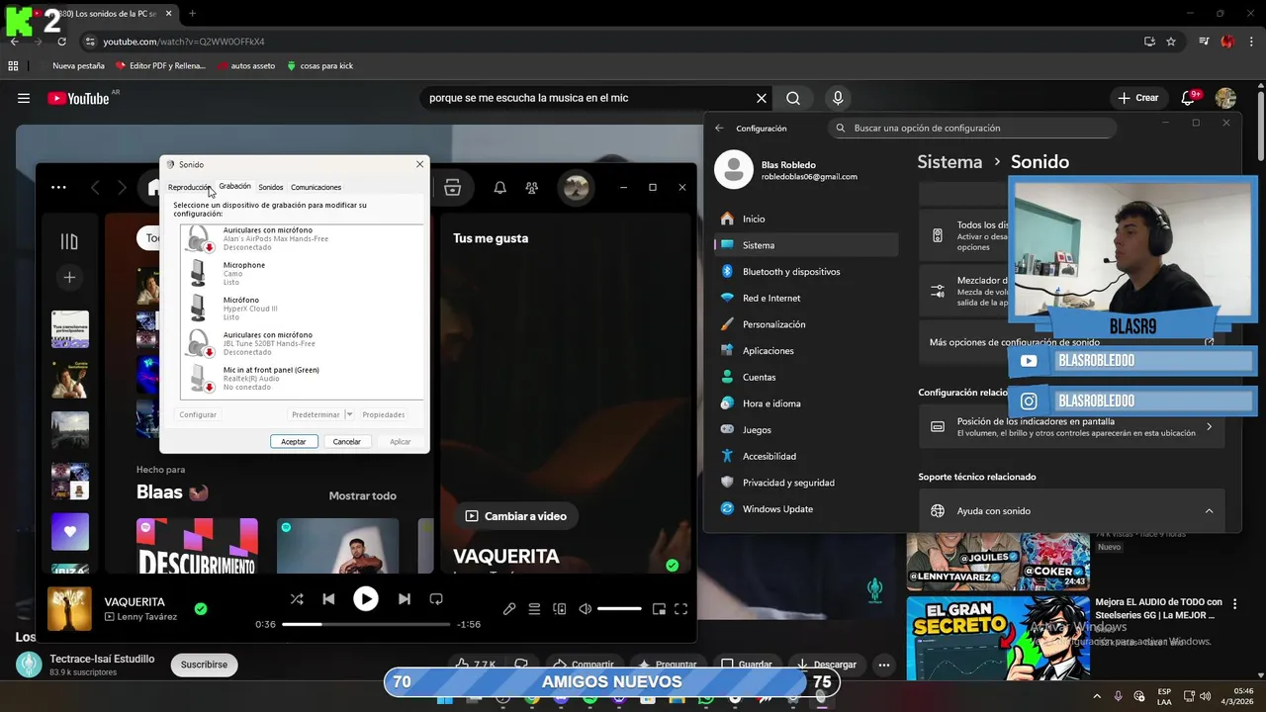Toggle repeat in the Spotify player

click(436, 599)
